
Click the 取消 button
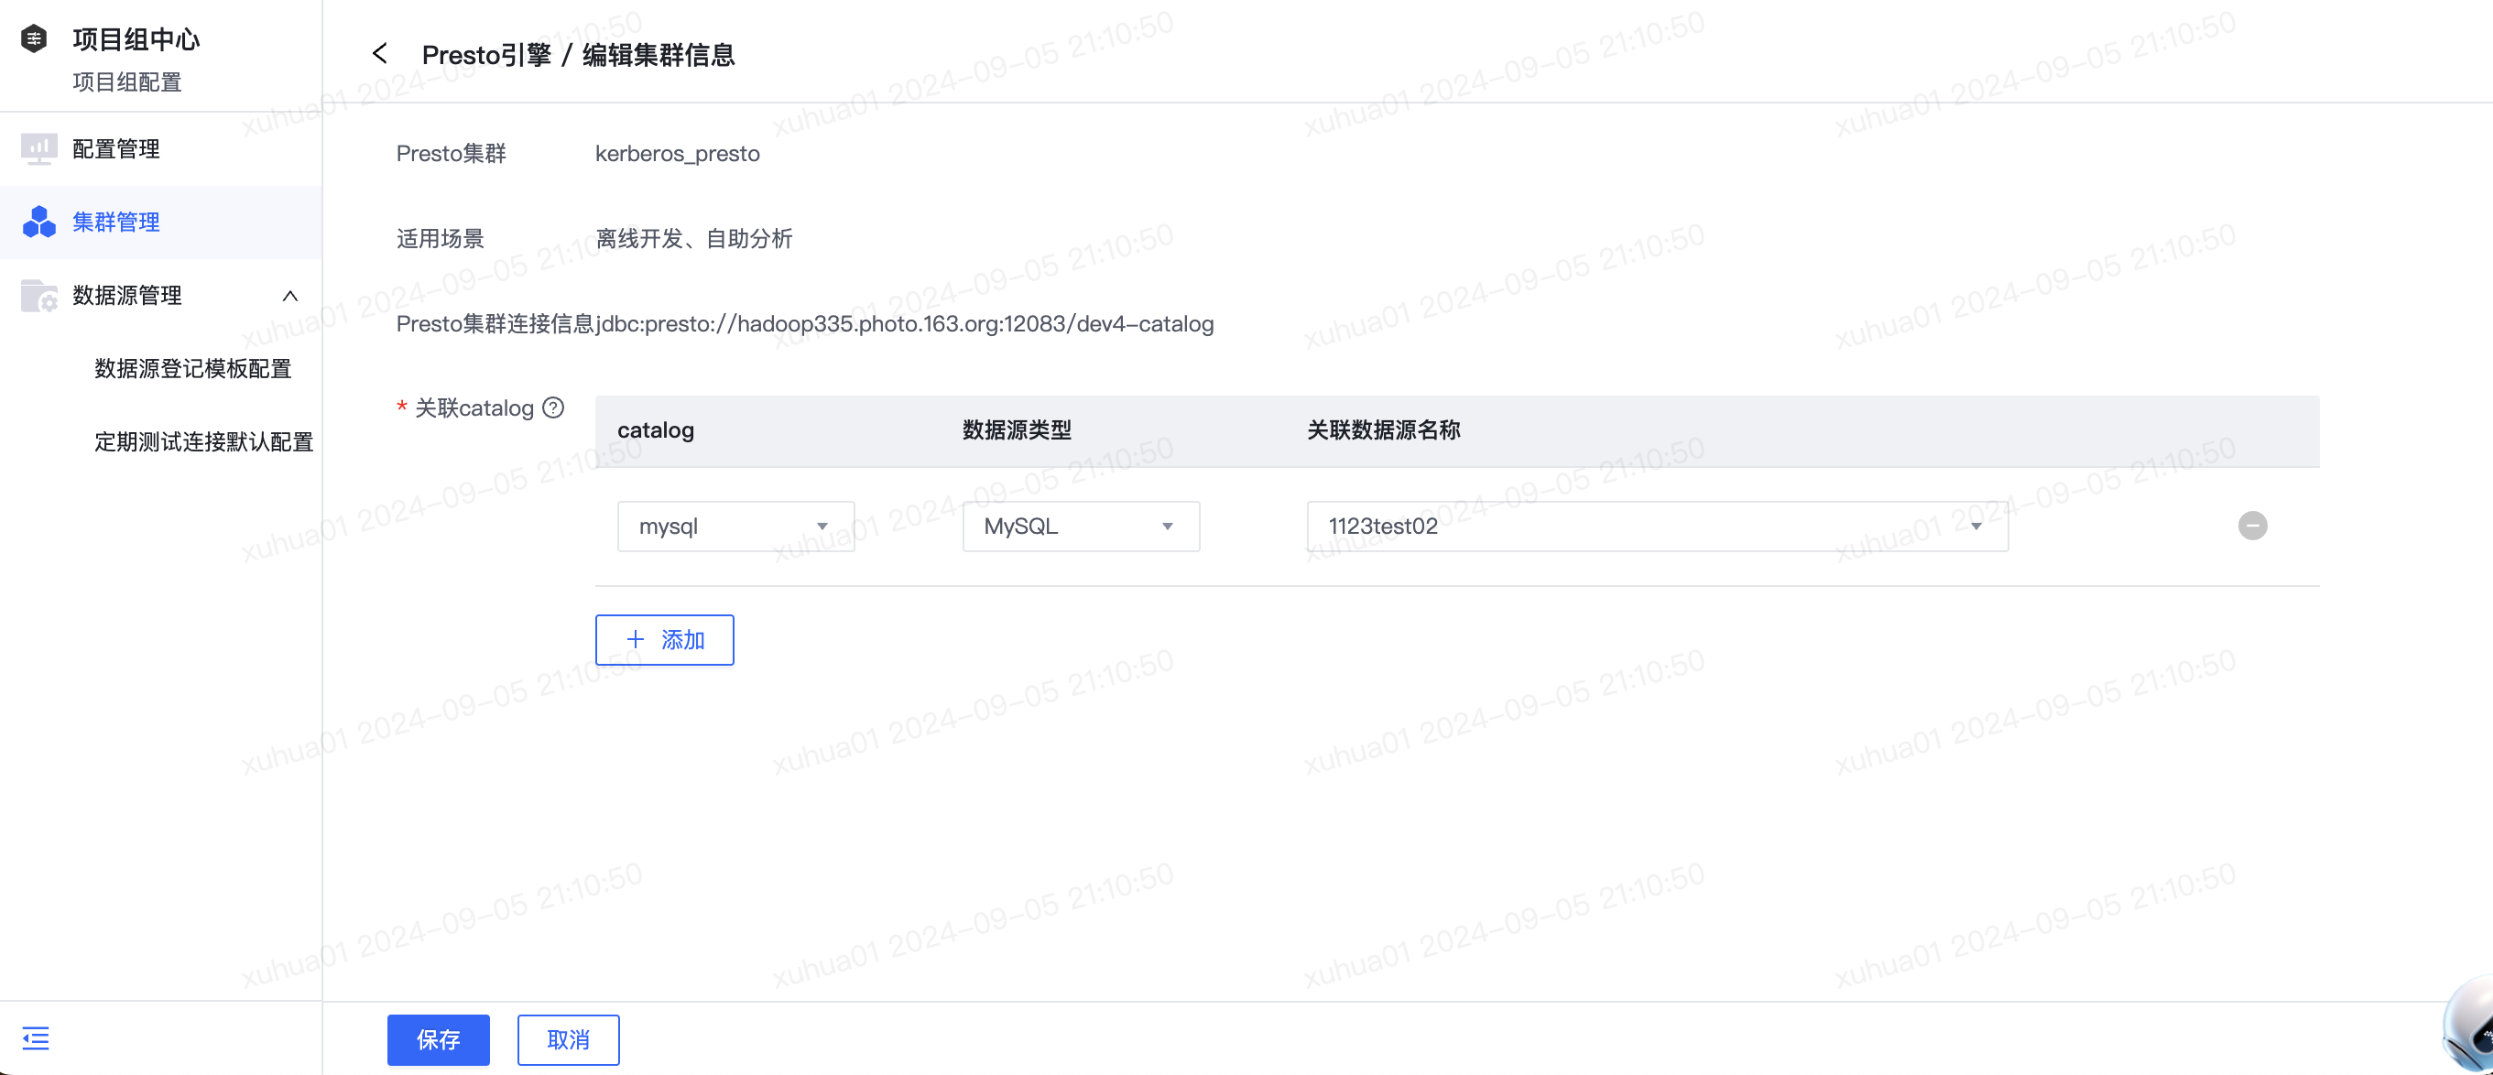pos(568,1039)
